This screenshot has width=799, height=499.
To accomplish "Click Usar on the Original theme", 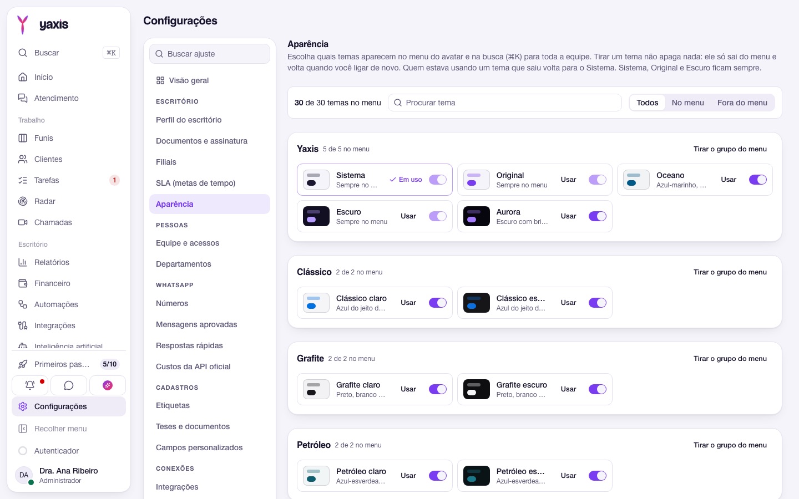I will tap(568, 180).
